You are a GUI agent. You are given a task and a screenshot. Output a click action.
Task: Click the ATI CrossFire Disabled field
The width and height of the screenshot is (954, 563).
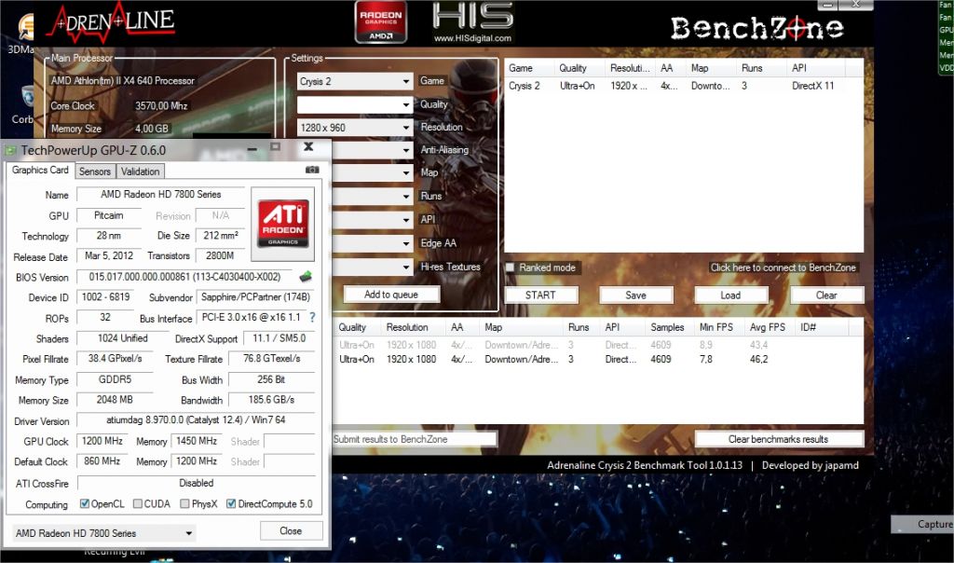[x=196, y=483]
